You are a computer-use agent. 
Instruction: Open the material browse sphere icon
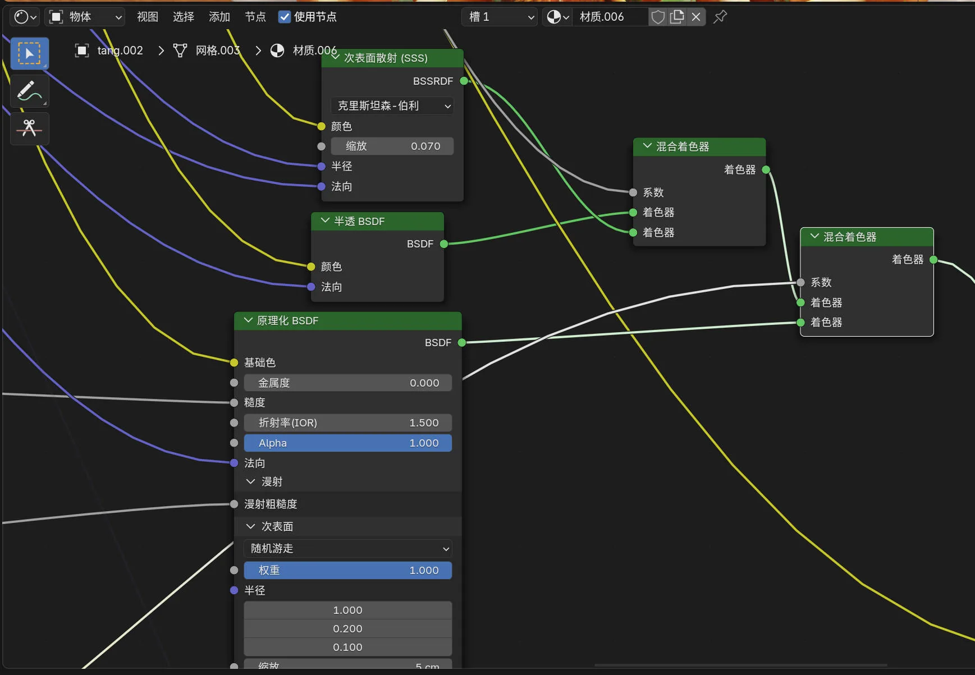coord(557,17)
